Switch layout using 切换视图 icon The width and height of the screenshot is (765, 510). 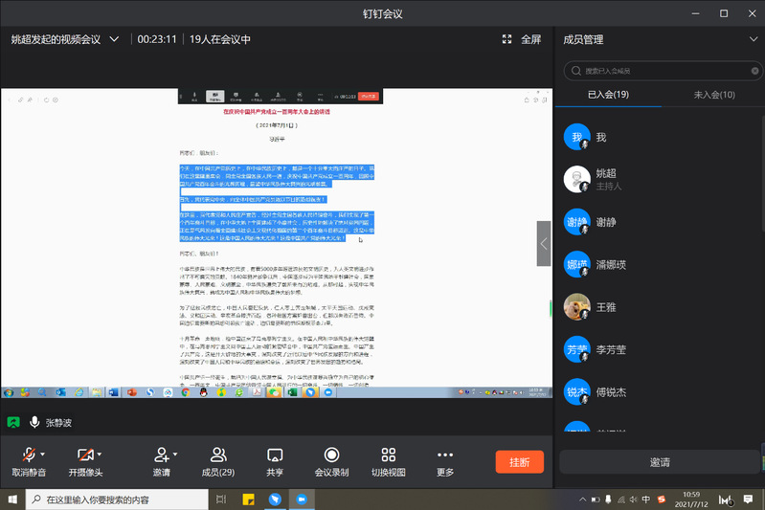click(388, 455)
